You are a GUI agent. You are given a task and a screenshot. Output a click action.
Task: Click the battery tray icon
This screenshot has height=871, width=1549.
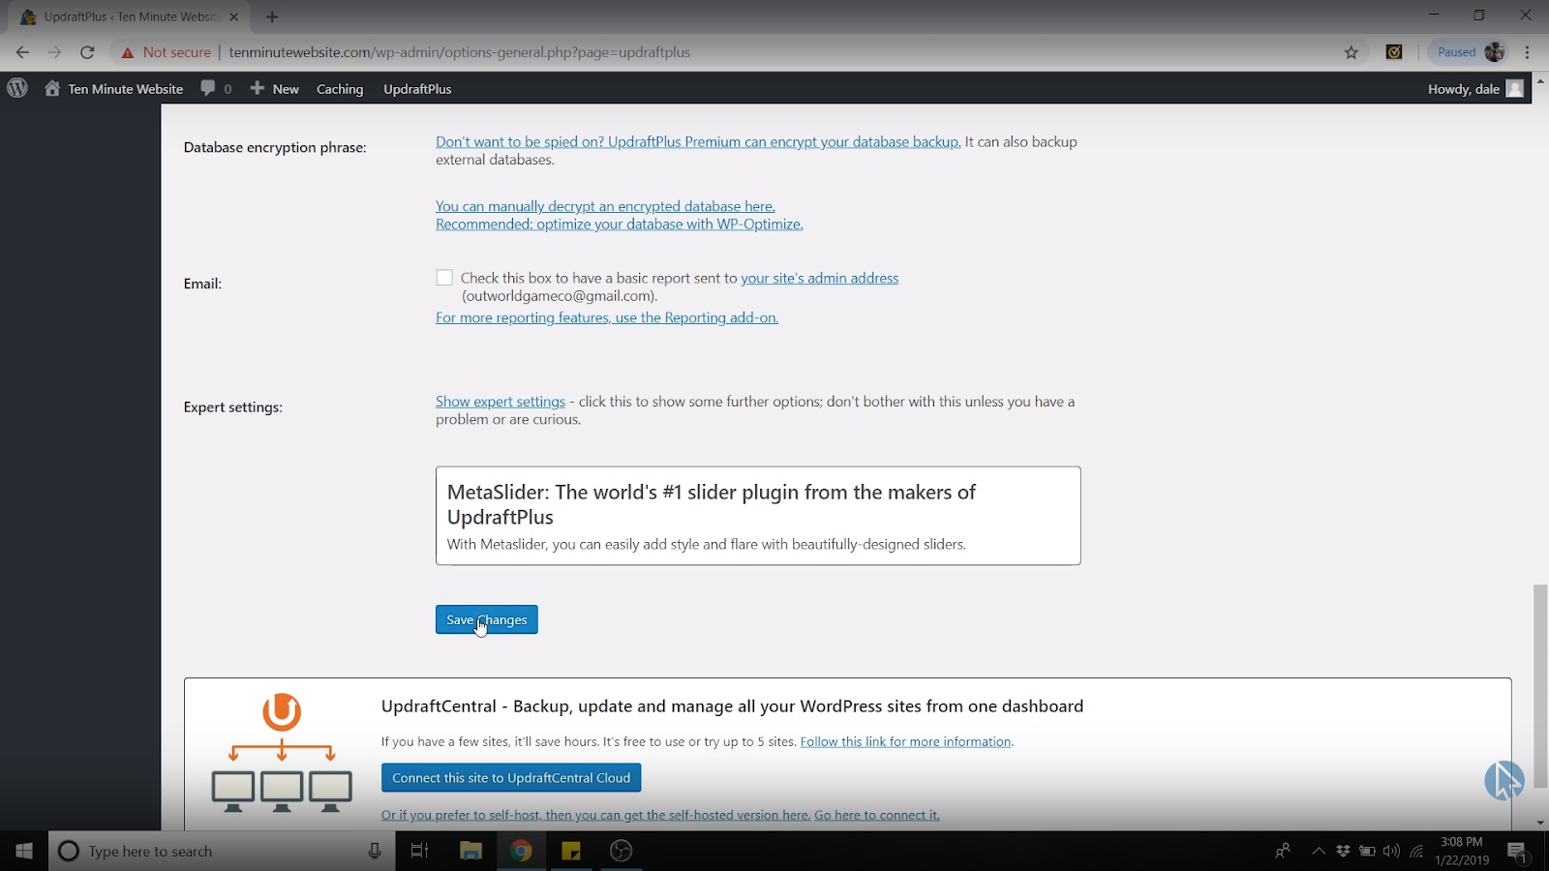pyautogui.click(x=1367, y=851)
